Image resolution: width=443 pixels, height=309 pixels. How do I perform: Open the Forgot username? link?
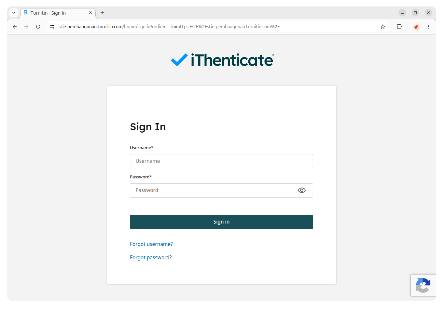151,244
